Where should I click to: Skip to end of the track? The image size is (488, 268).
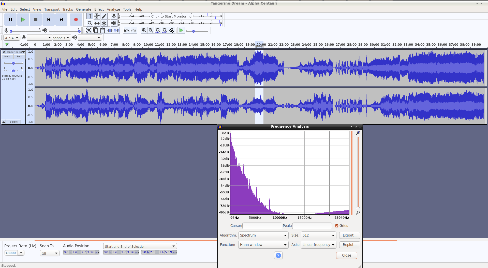point(61,20)
